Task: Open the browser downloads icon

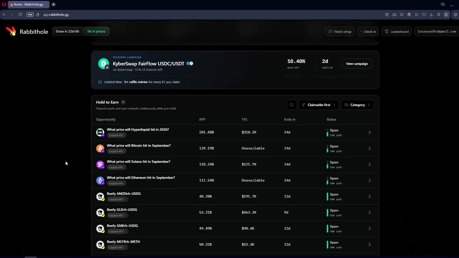Action: pyautogui.click(x=431, y=15)
